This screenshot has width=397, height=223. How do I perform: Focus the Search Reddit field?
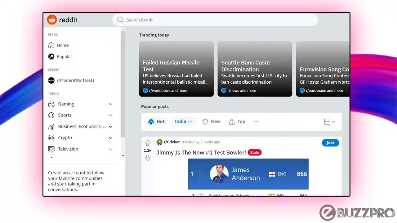pos(215,20)
